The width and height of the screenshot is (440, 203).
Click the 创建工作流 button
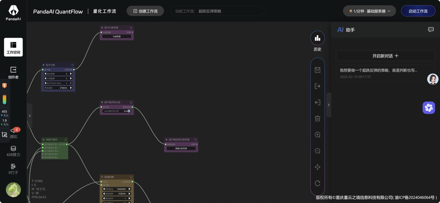pos(145,11)
